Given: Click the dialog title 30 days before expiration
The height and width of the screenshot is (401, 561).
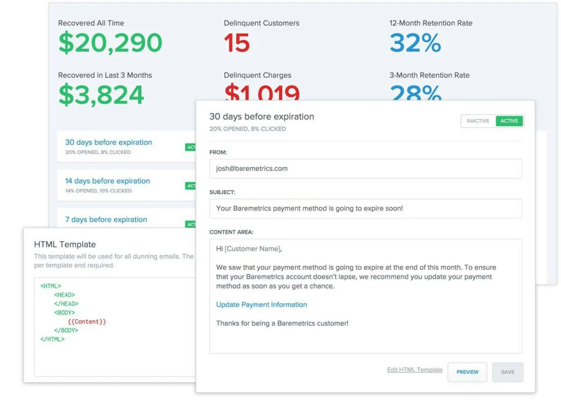Looking at the screenshot, I should 262,117.
